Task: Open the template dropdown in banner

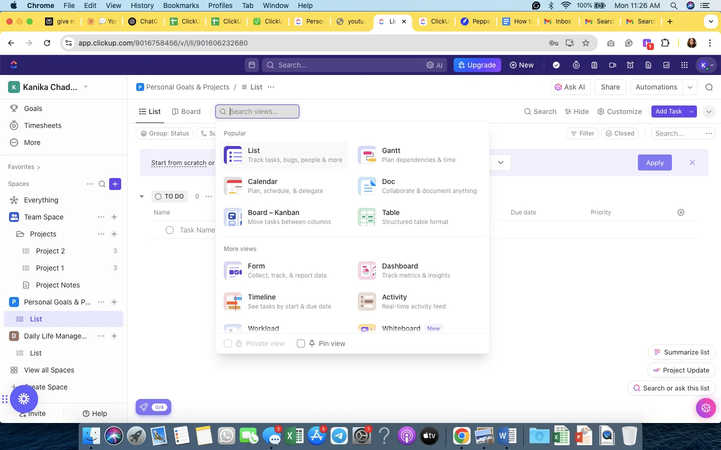Action: click(500, 162)
